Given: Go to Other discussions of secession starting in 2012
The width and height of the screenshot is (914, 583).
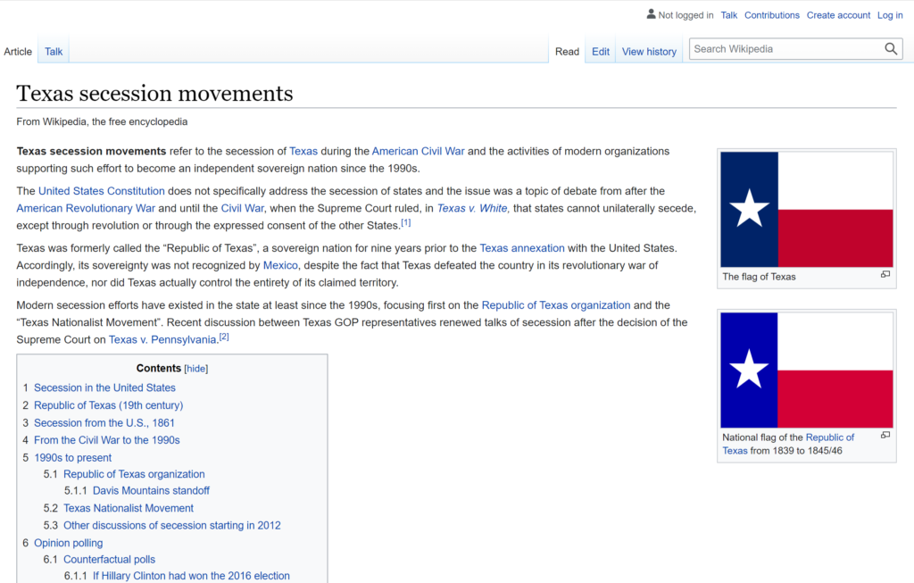Looking at the screenshot, I should point(172,525).
